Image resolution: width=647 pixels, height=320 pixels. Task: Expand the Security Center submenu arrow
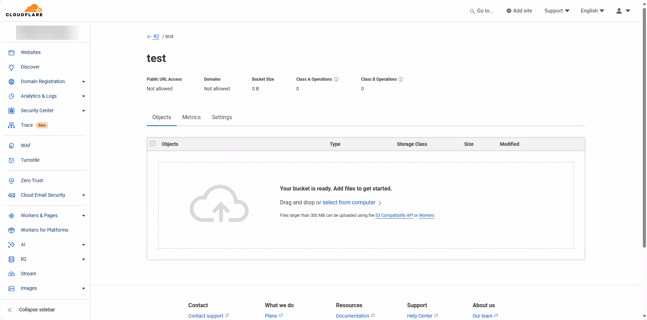pos(84,111)
